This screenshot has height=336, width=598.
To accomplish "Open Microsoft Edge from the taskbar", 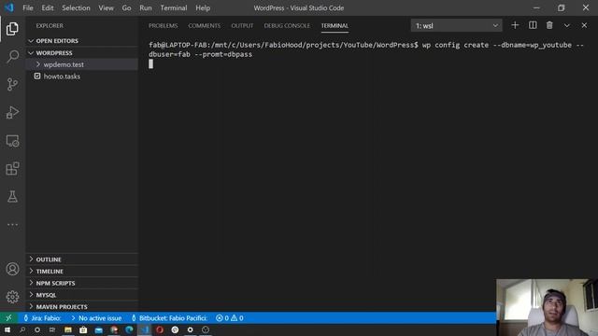I will pyautogui.click(x=129, y=329).
